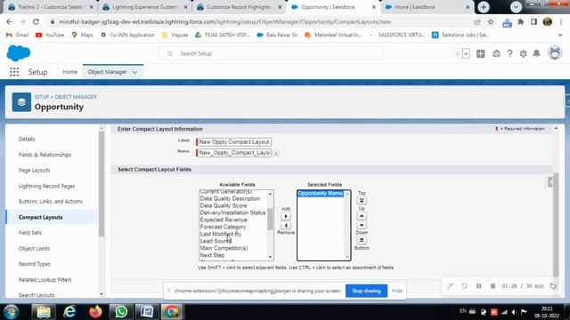This screenshot has height=320, width=570.
Task: Click the Opportunity object layers icon
Action: tap(21, 102)
